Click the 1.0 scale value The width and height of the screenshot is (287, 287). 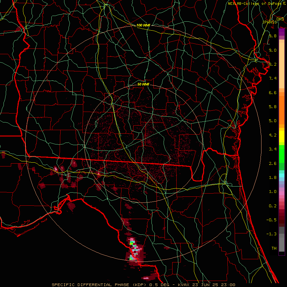(273, 192)
